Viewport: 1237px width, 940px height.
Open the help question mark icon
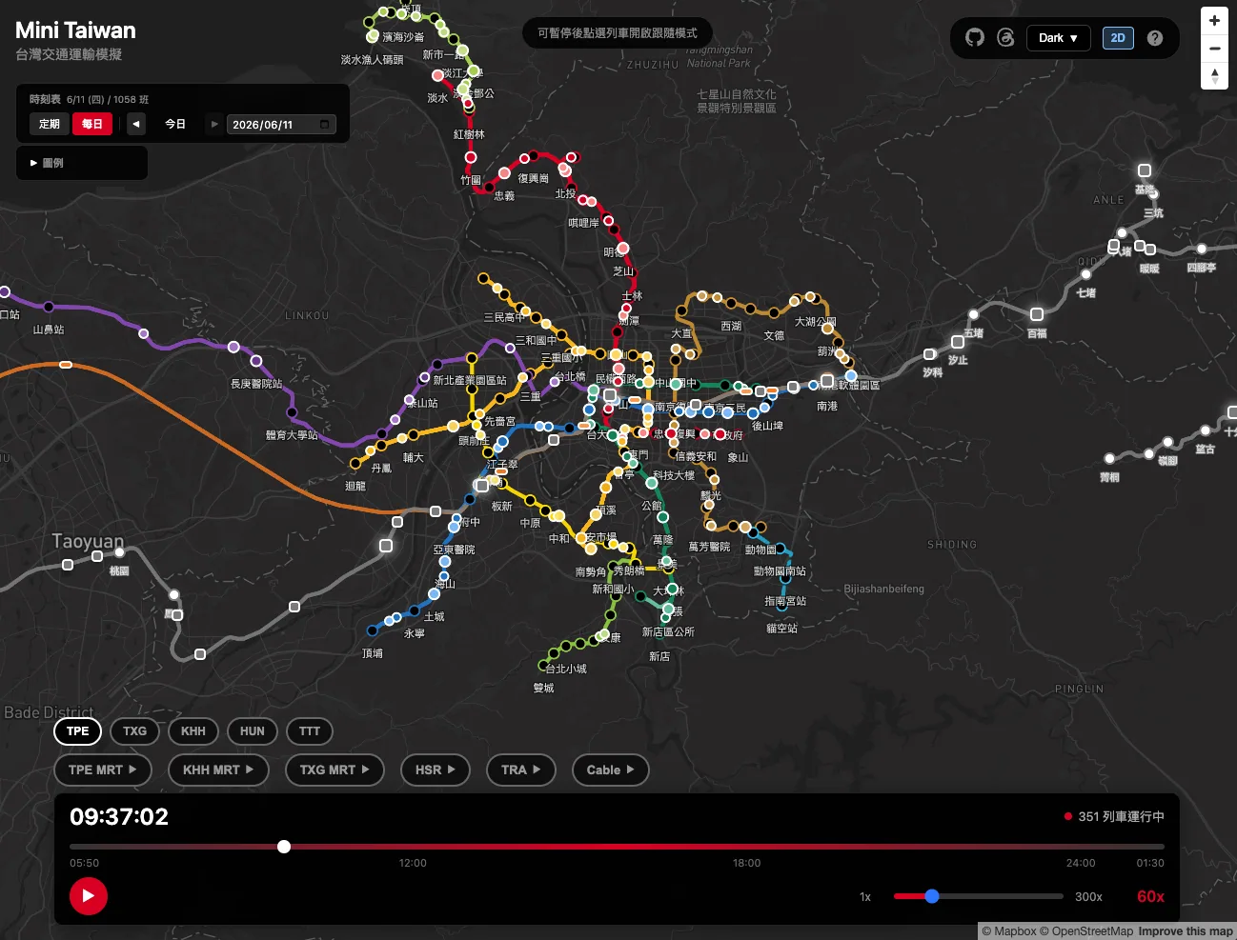[1155, 38]
